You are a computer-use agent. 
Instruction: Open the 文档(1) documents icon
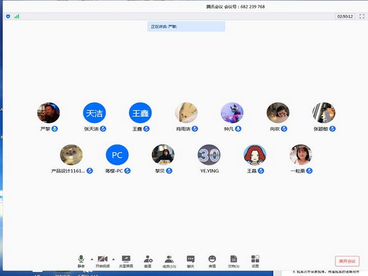pyautogui.click(x=234, y=261)
